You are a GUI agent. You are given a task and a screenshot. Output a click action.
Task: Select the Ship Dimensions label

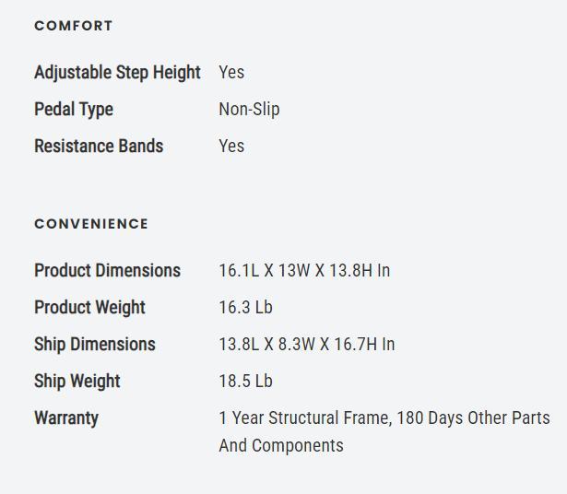(95, 344)
